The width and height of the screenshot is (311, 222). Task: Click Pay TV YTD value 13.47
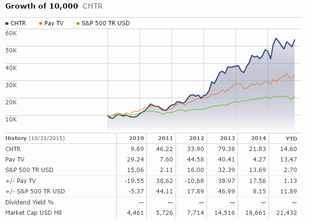tap(289, 160)
